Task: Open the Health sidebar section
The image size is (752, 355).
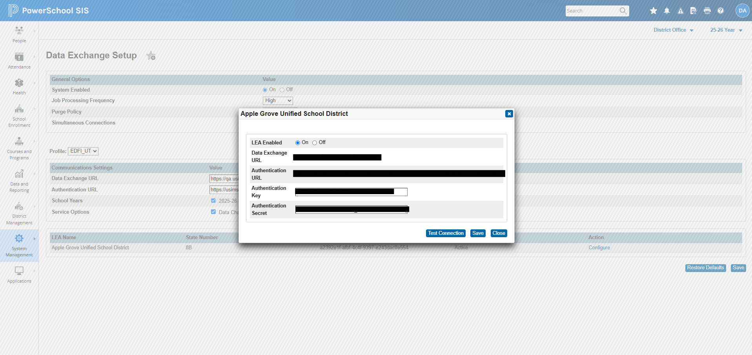Action: tap(19, 86)
